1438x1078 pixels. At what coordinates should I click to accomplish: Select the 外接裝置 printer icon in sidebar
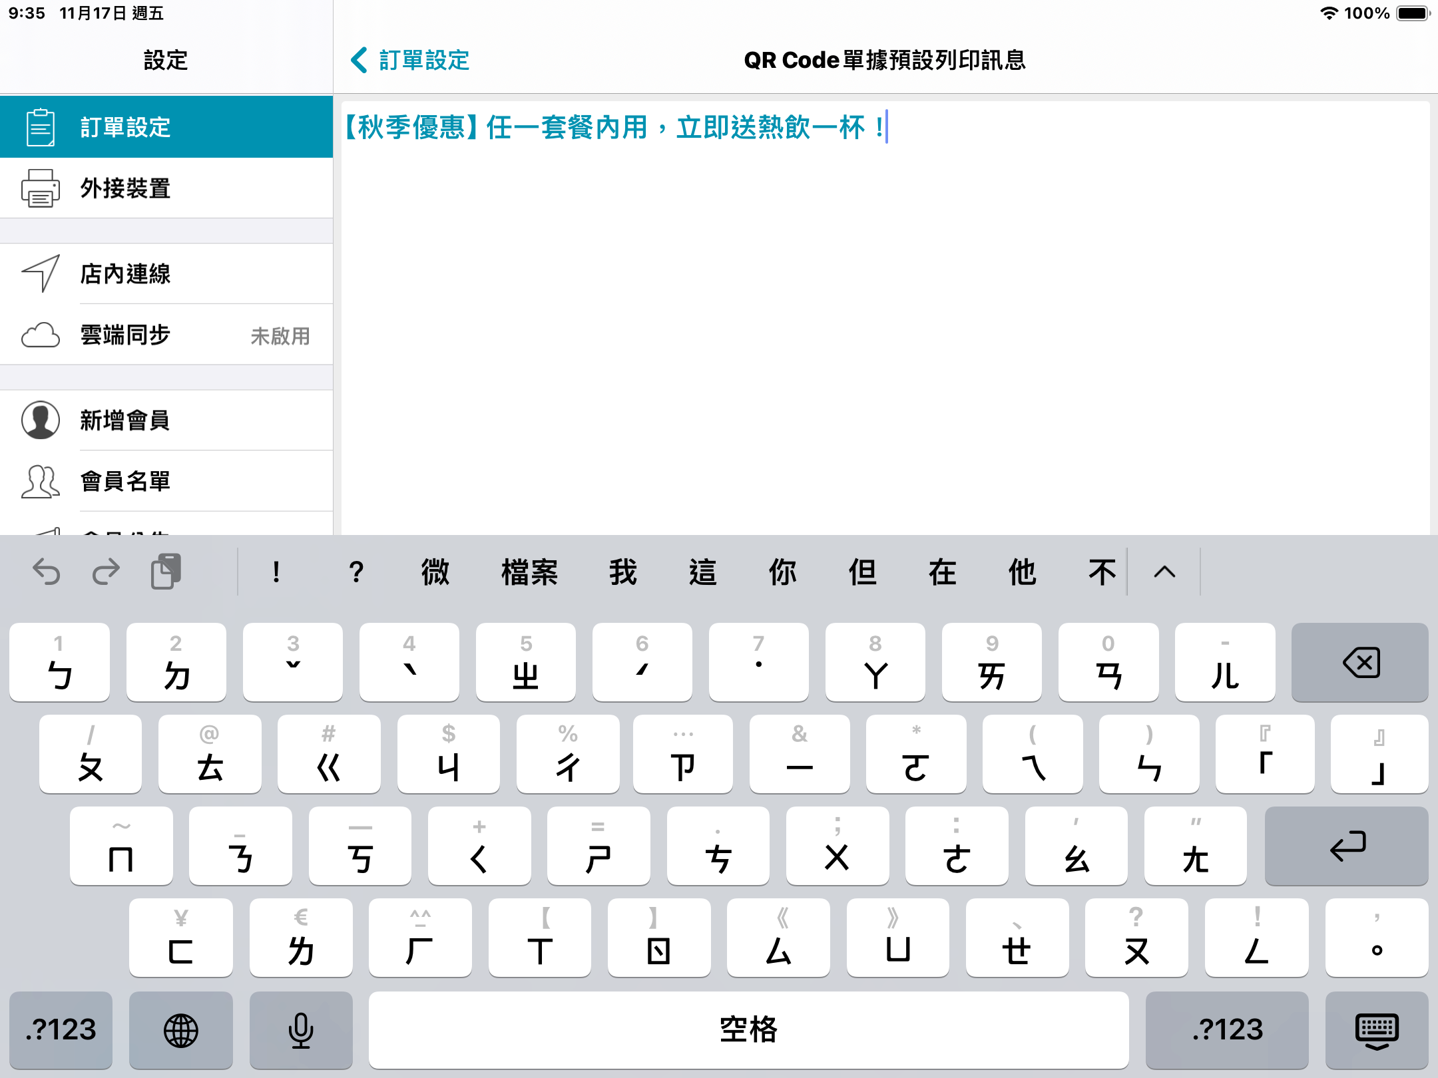40,188
